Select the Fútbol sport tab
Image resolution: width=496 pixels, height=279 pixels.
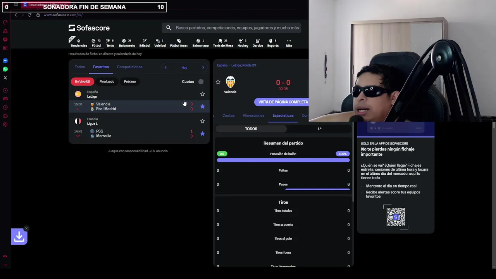tap(96, 43)
